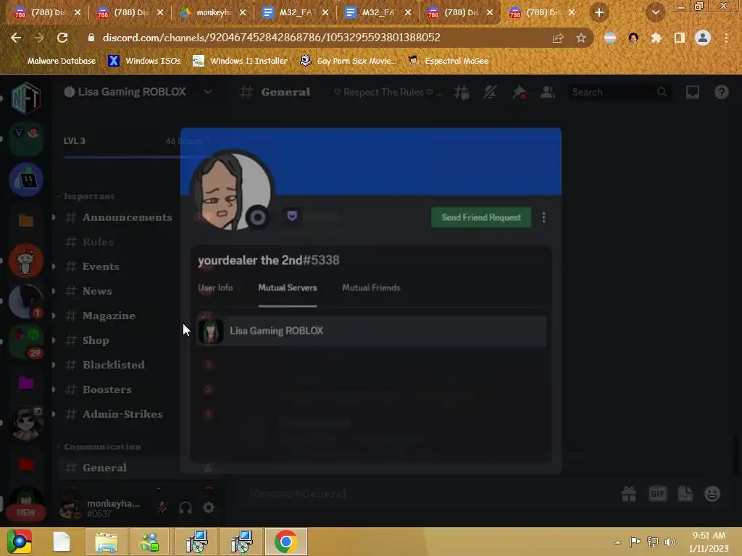Screen dimensions: 742x556
Task: Open the orange server folder
Action: tap(26, 220)
